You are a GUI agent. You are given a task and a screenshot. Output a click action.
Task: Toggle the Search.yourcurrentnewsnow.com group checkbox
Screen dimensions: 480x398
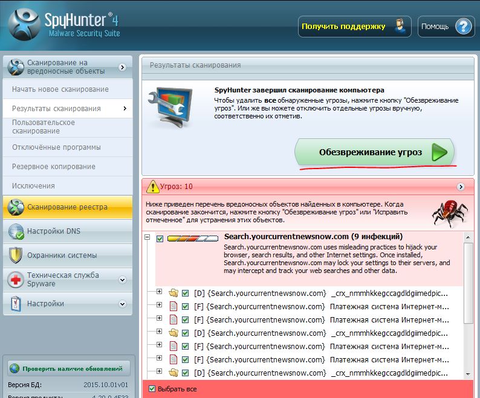click(x=160, y=239)
